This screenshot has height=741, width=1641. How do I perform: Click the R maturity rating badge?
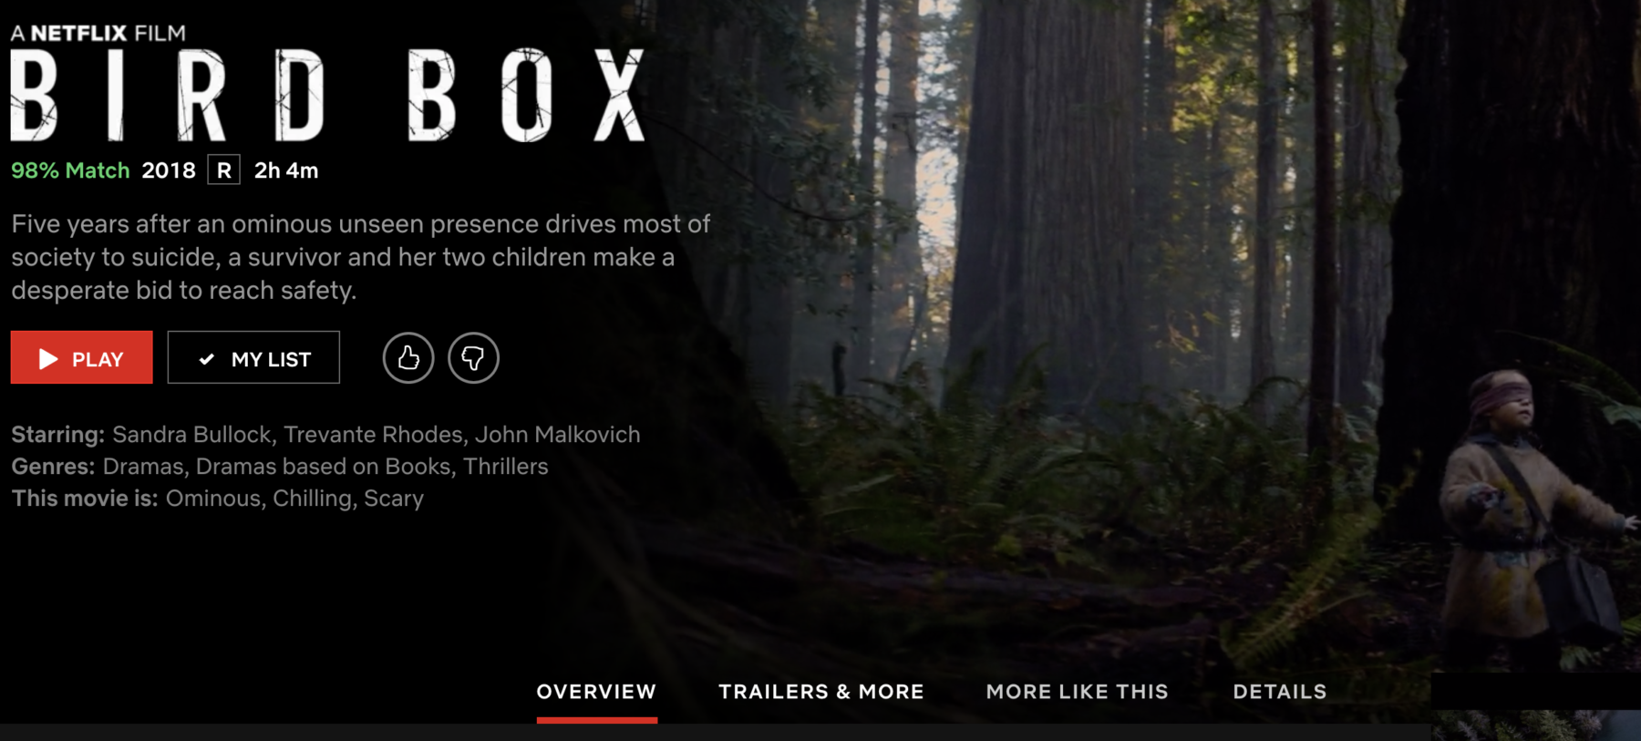pos(224,170)
